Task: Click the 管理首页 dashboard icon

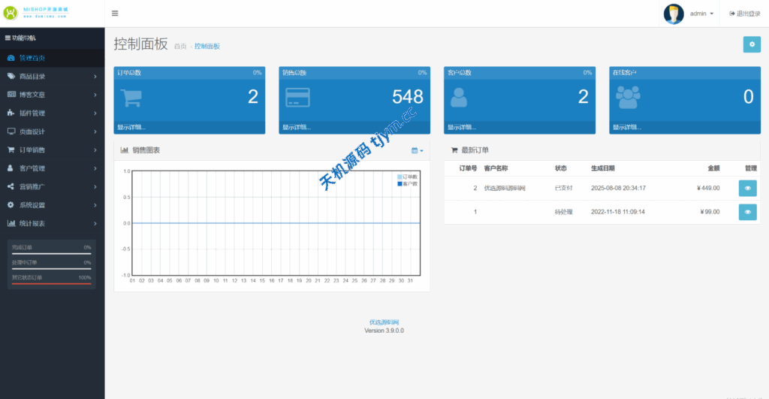Action: (x=11, y=58)
